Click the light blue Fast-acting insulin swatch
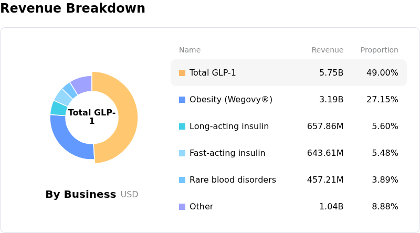This screenshot has height=233, width=420. 182,153
